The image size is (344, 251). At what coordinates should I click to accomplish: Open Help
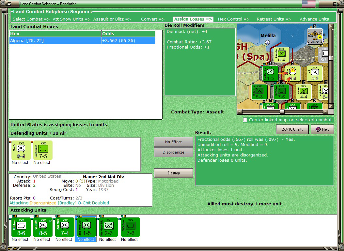(x=322, y=129)
